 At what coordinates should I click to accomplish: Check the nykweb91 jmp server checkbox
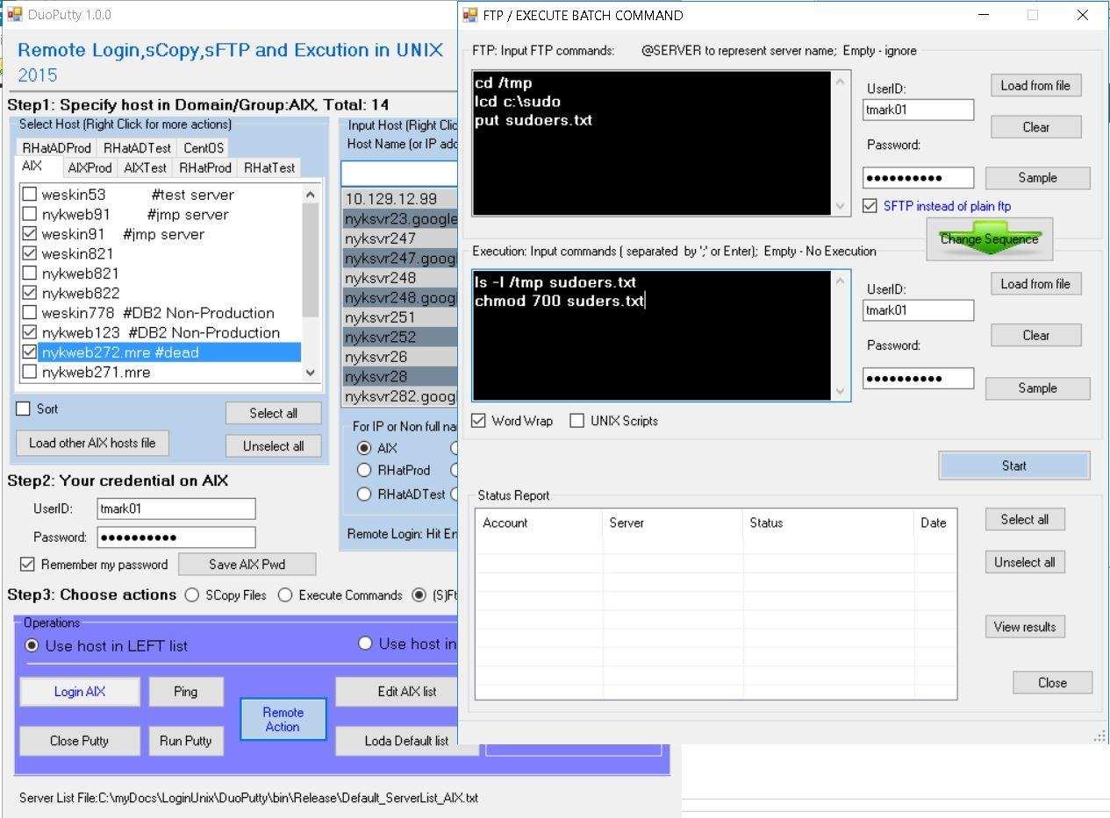click(29, 214)
